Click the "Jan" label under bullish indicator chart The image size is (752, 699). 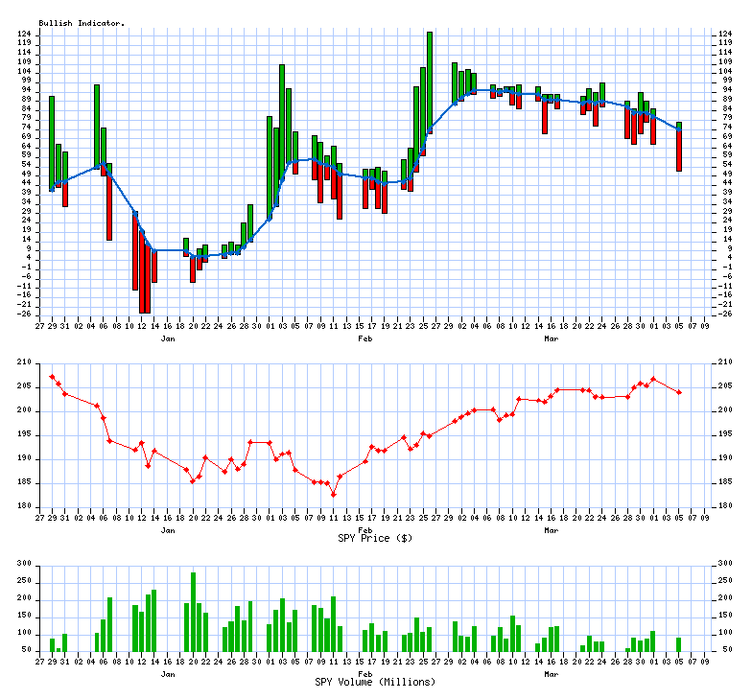pos(168,339)
